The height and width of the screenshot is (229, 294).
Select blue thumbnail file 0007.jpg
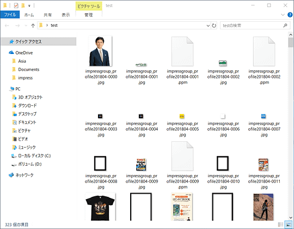point(264,116)
